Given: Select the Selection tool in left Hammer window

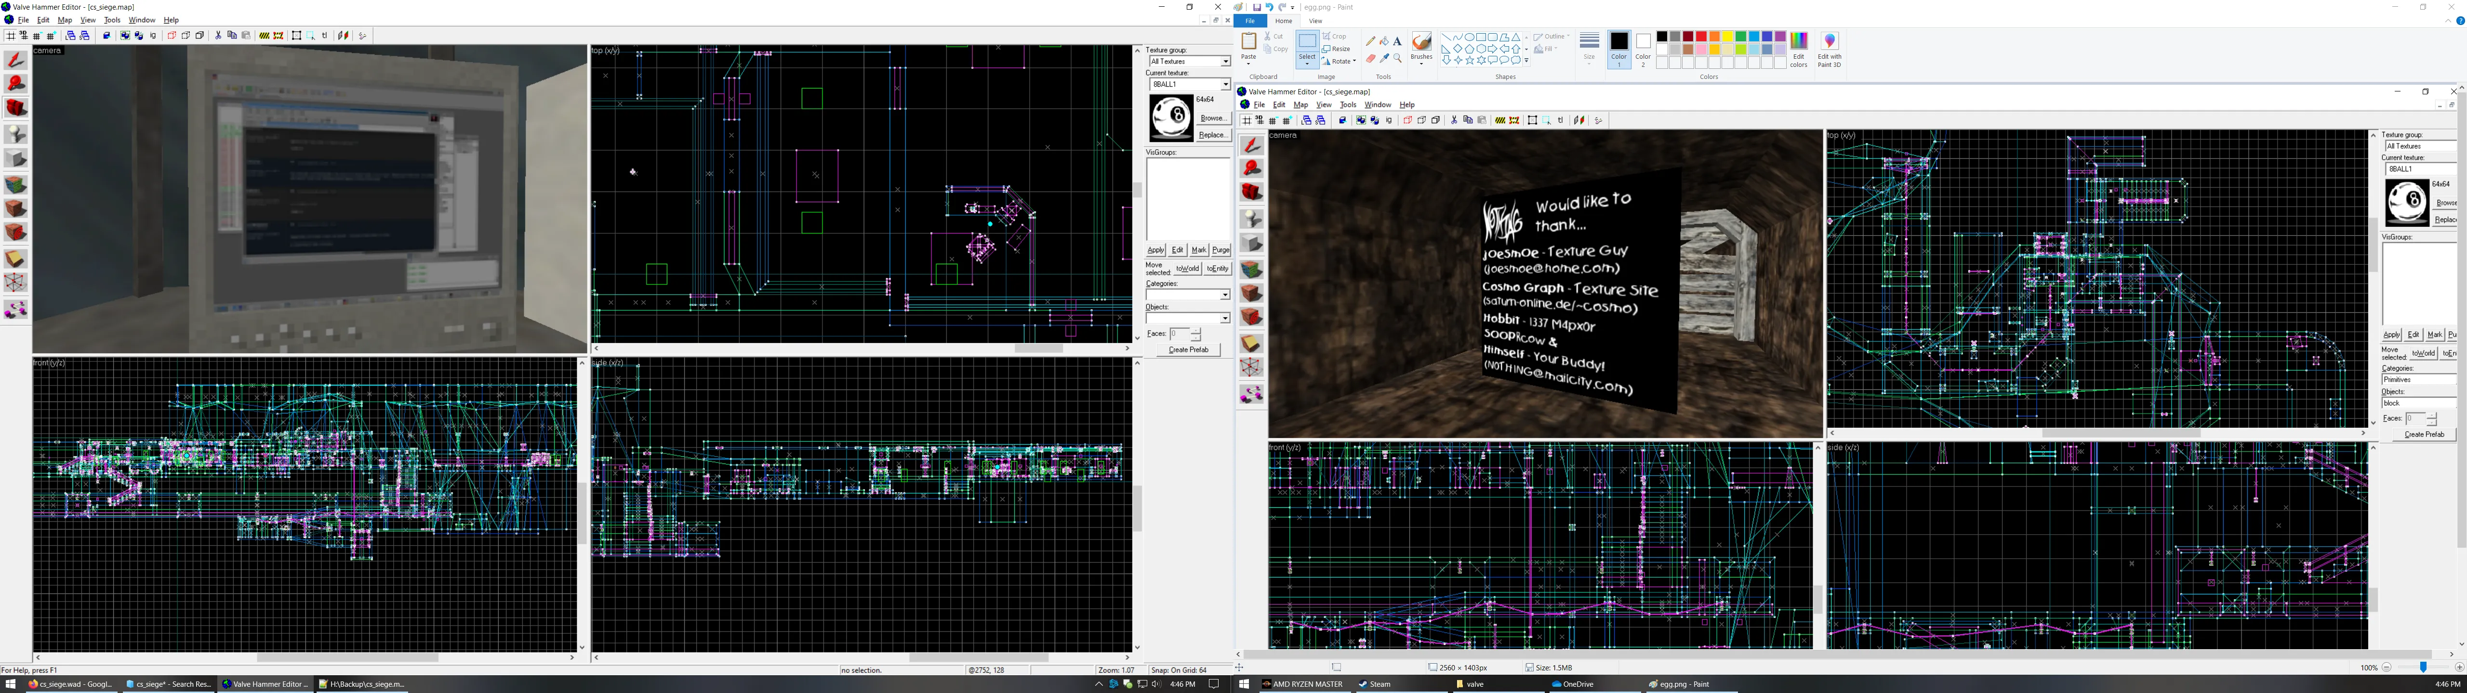Looking at the screenshot, I should coord(16,59).
